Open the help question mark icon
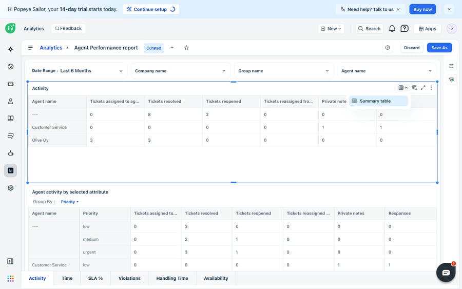Screen dimensions: 462x289 click(405, 29)
